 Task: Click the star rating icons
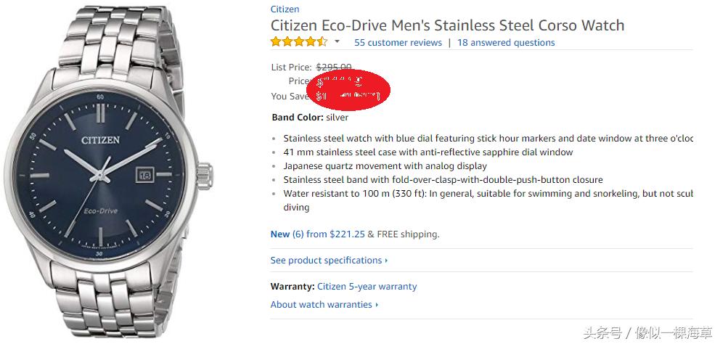click(x=299, y=42)
